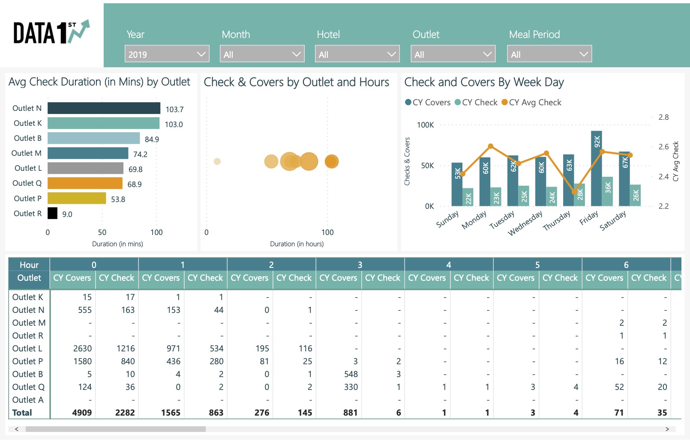The width and height of the screenshot is (690, 443).
Task: Toggle the CY Check legend item
Action: point(475,102)
